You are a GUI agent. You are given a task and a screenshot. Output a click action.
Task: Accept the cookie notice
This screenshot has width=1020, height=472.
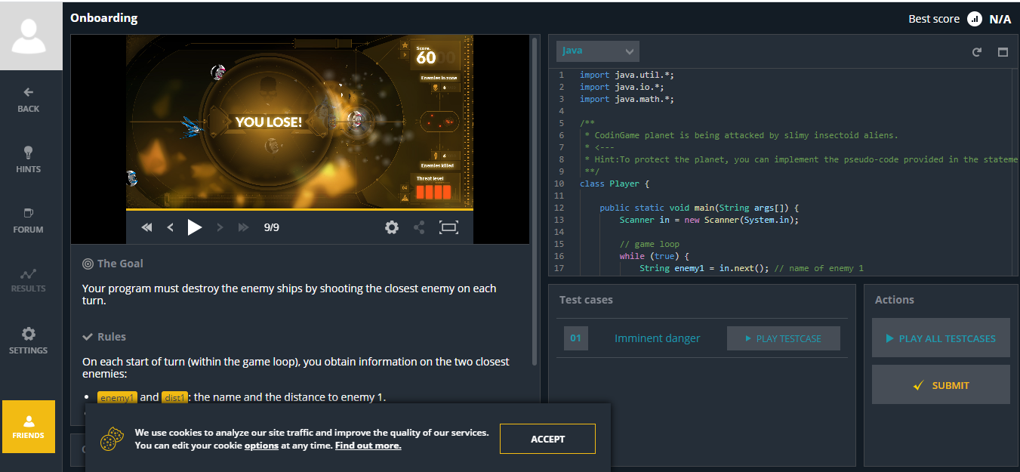(547, 439)
